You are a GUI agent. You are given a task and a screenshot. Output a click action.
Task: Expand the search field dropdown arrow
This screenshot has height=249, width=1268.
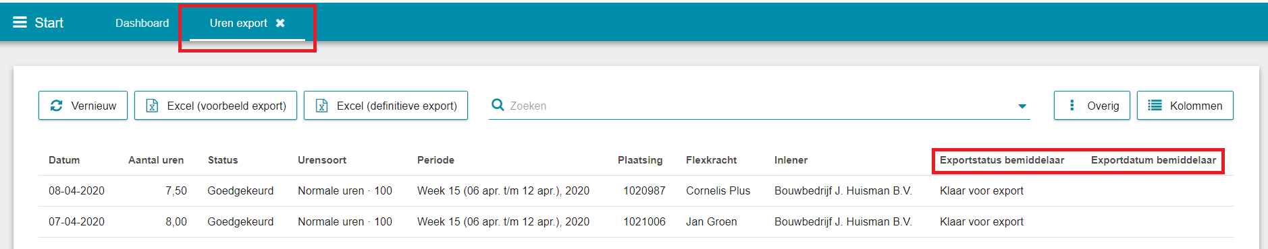click(1022, 106)
